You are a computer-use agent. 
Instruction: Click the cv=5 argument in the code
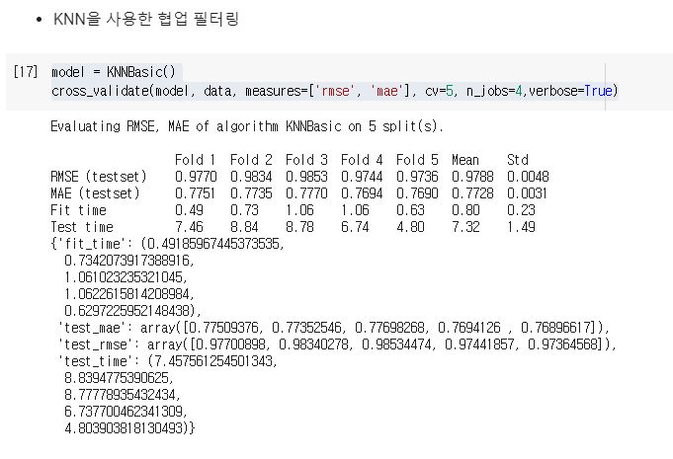[x=439, y=91]
